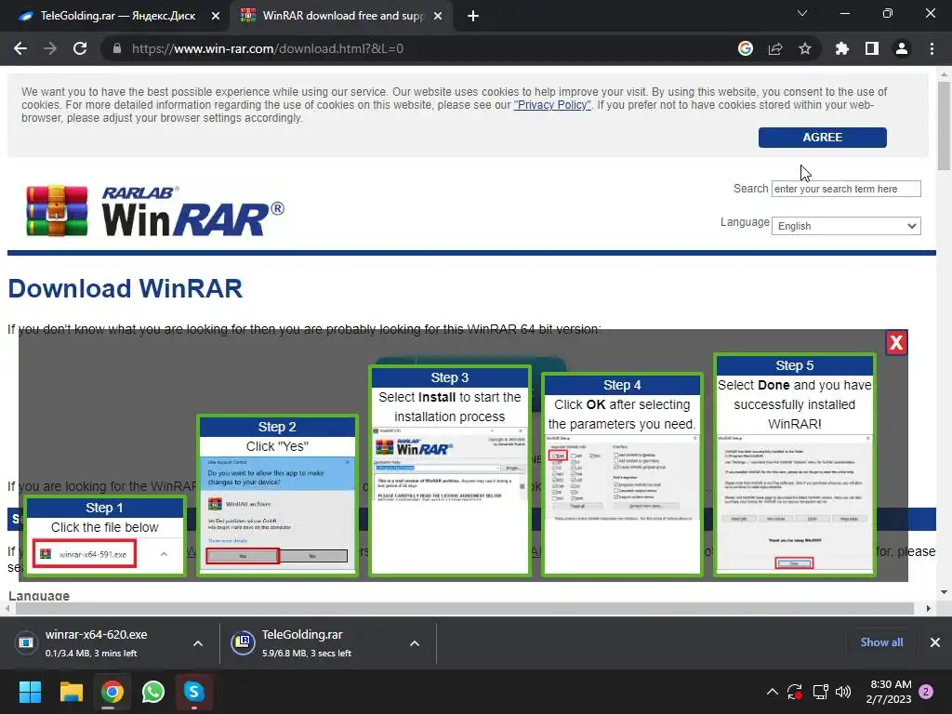The width and height of the screenshot is (952, 714).
Task: Click the padlock site info icon
Action: (117, 48)
